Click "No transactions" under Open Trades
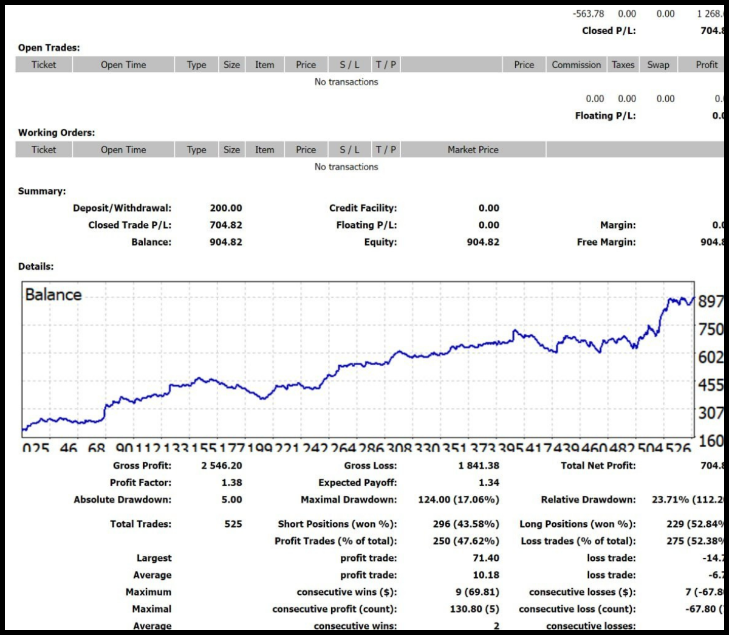Screen dimensions: 729x635 tap(346, 81)
